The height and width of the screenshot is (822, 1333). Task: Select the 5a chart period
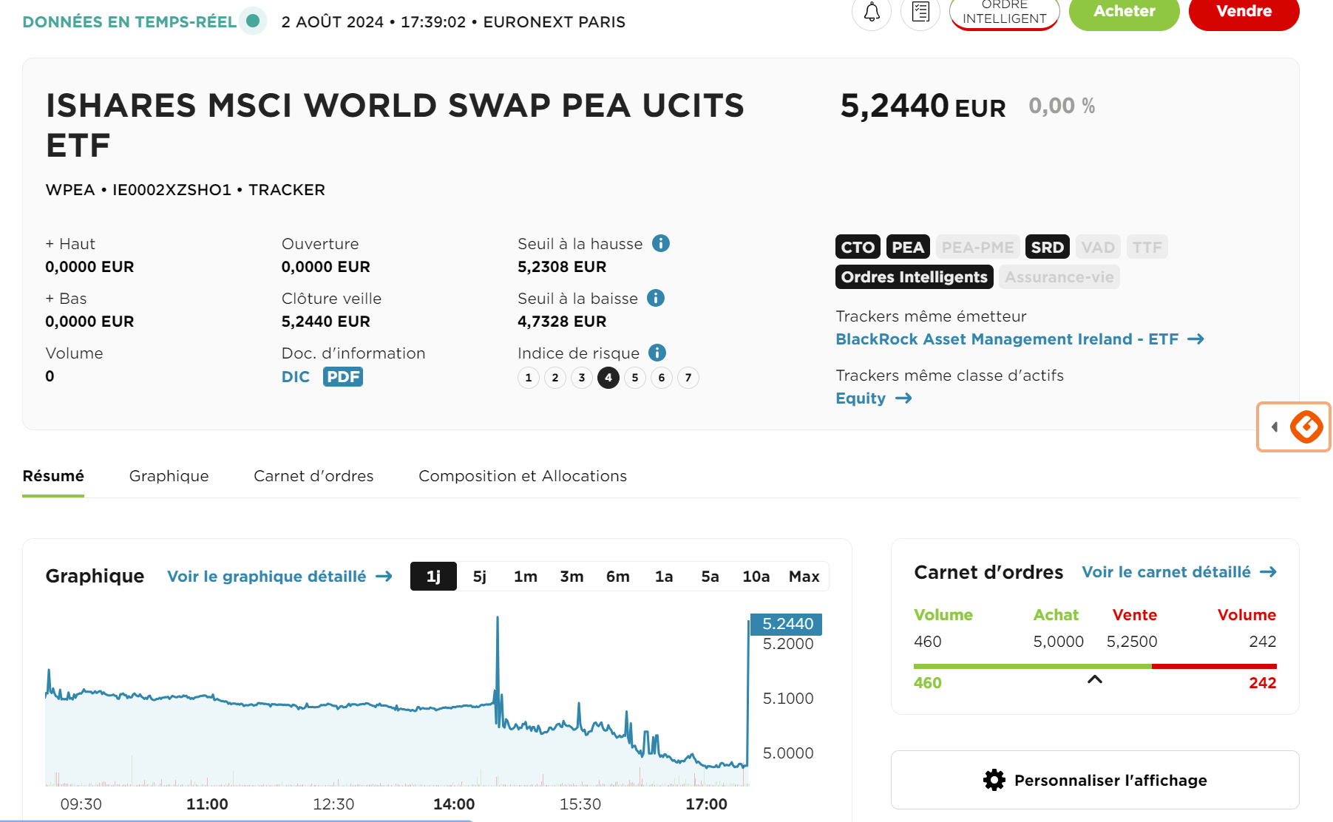point(710,577)
